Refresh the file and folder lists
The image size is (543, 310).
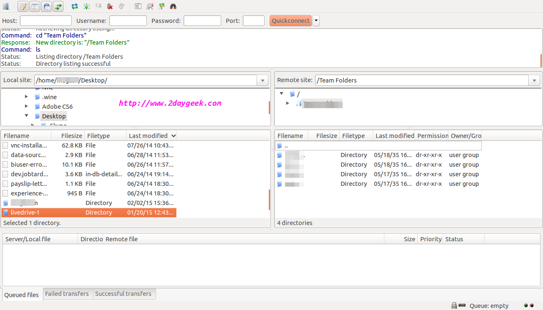(x=75, y=6)
